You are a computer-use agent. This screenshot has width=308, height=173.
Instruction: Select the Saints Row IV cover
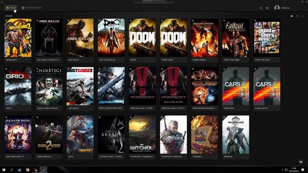(18, 135)
